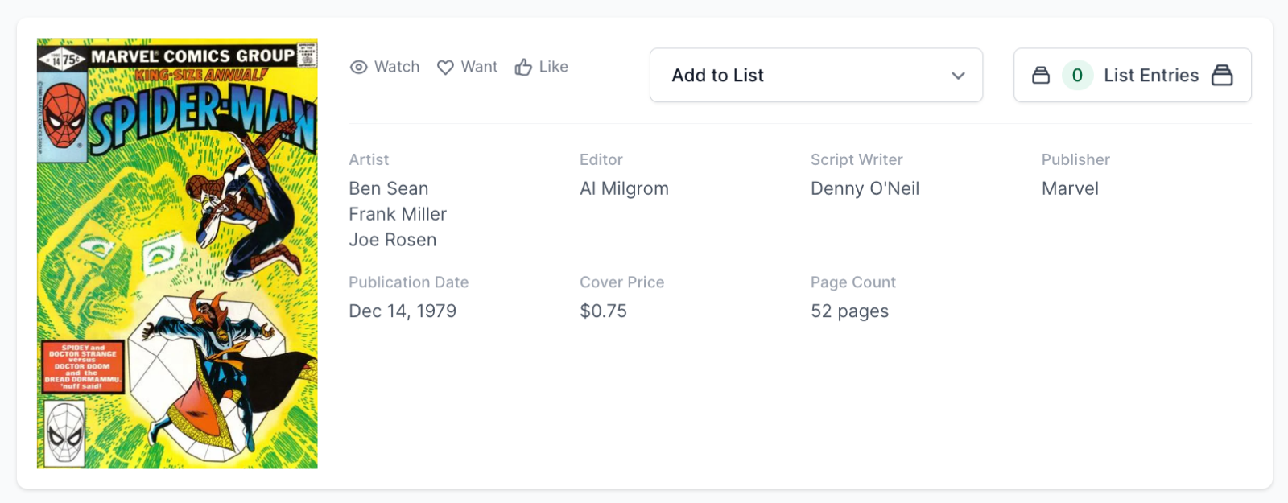Click the Dec 14, 1979 publication date
Screen dimensions: 1288x503
(x=402, y=311)
